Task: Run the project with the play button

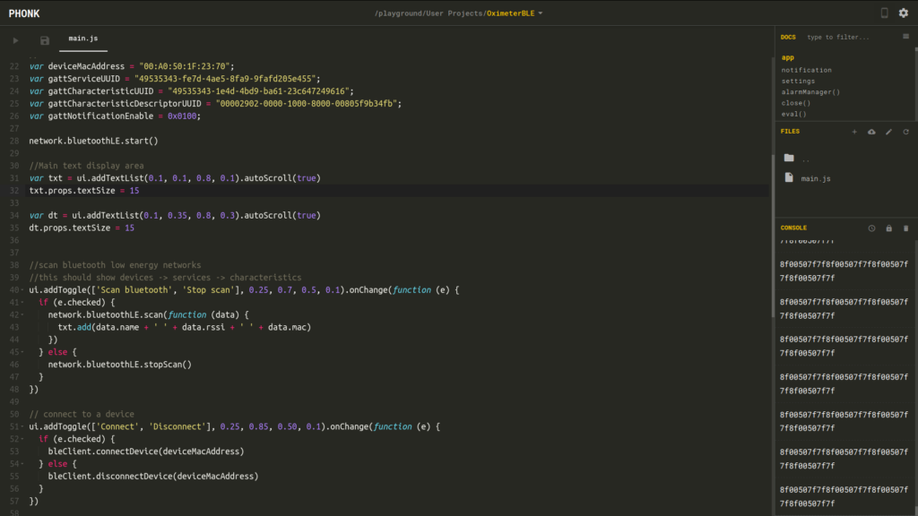Action: 16,40
